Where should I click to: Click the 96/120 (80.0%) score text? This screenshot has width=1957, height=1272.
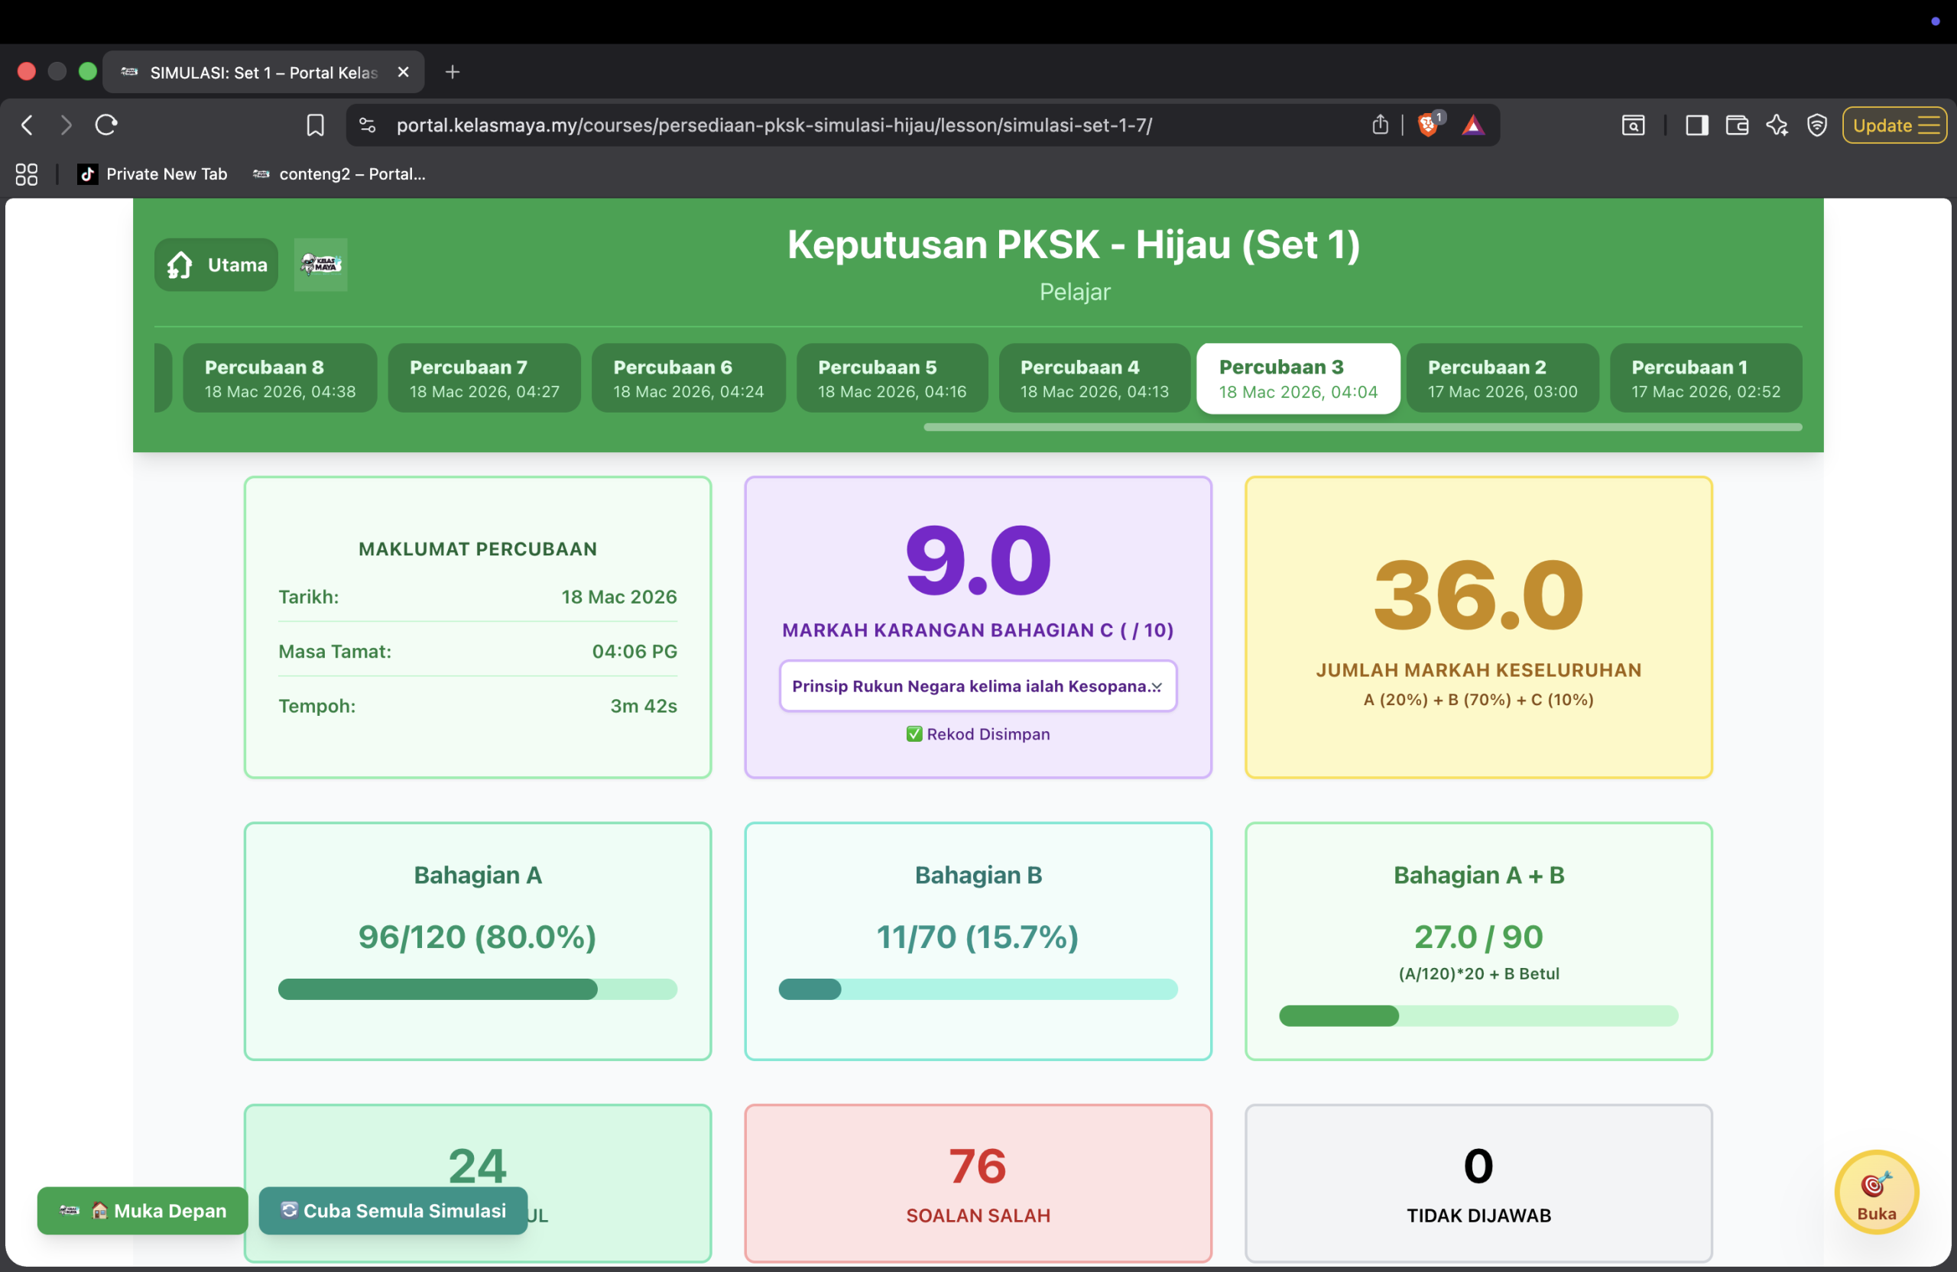coord(477,937)
